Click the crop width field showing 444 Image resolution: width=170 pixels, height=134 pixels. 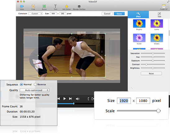pos(53,14)
